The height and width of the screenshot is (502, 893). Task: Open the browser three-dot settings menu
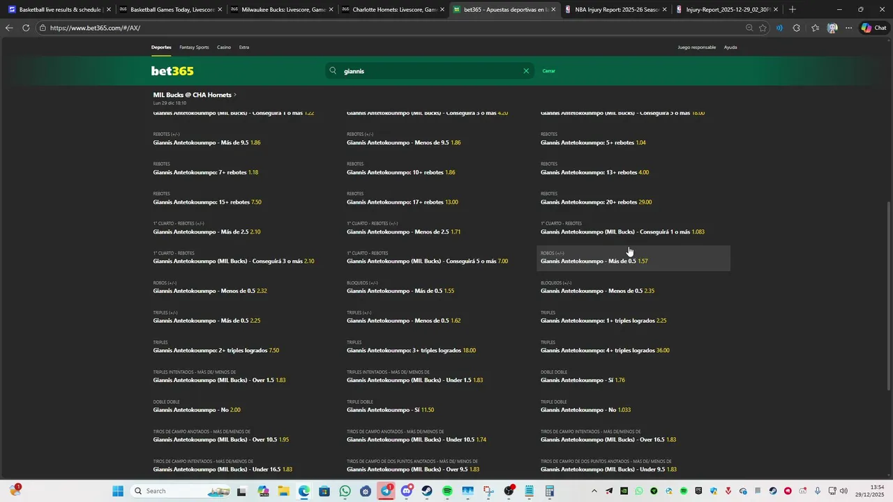(848, 28)
